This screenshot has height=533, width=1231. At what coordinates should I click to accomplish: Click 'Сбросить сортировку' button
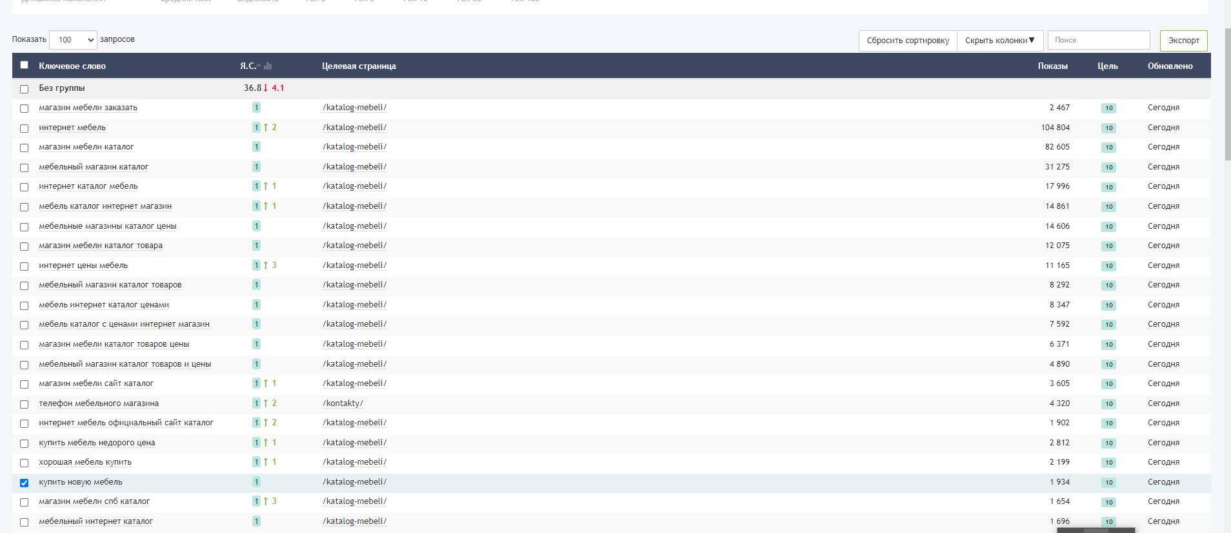point(908,40)
